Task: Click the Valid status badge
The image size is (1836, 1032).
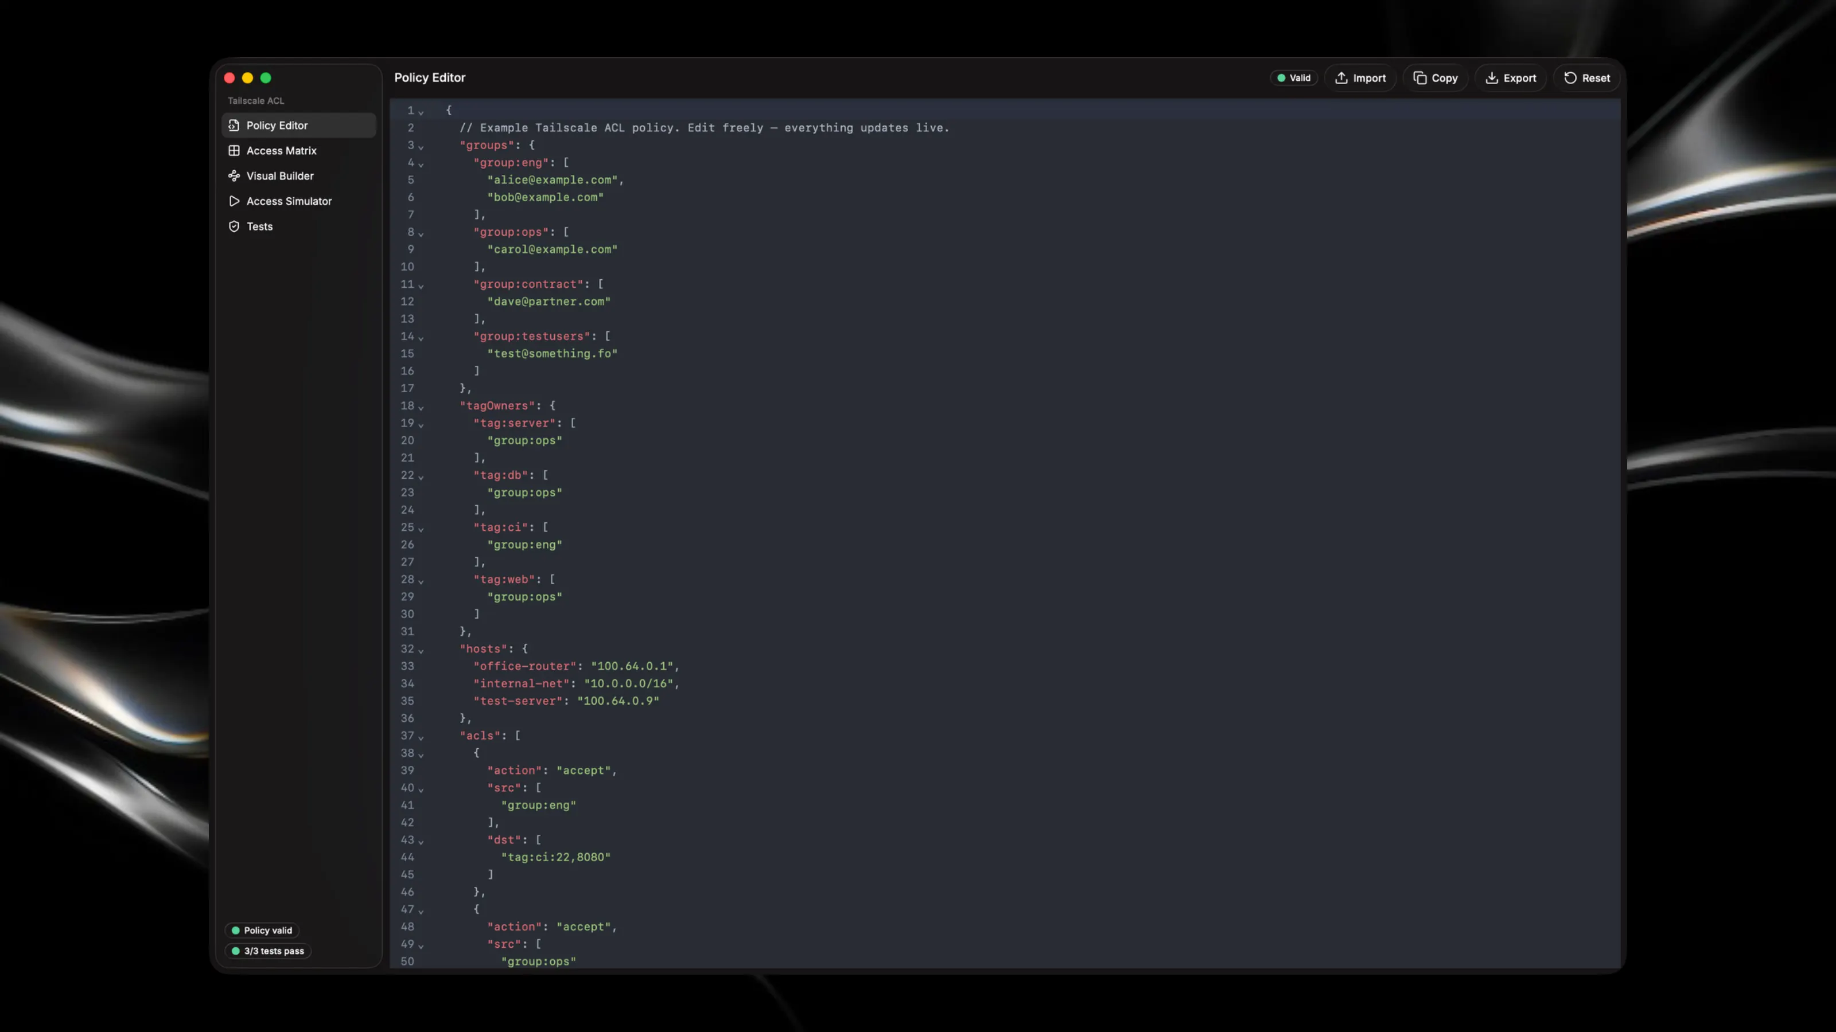Action: (1294, 77)
